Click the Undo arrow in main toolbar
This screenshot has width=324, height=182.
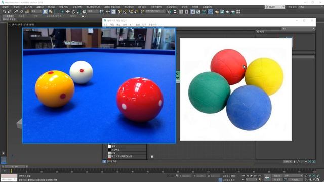[x=4, y=12]
